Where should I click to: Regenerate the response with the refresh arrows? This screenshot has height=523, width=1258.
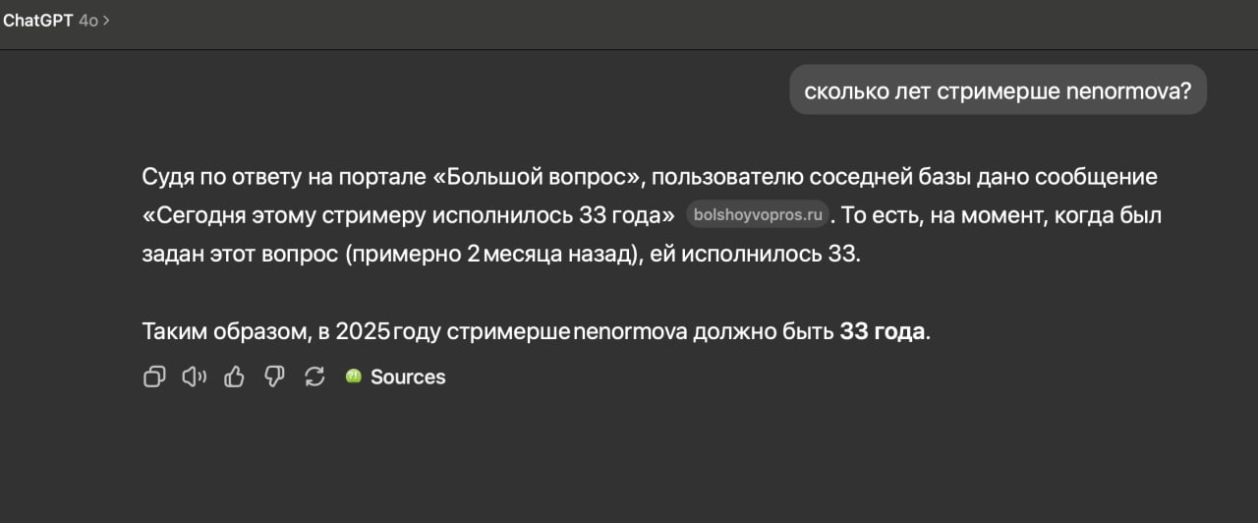pos(314,377)
